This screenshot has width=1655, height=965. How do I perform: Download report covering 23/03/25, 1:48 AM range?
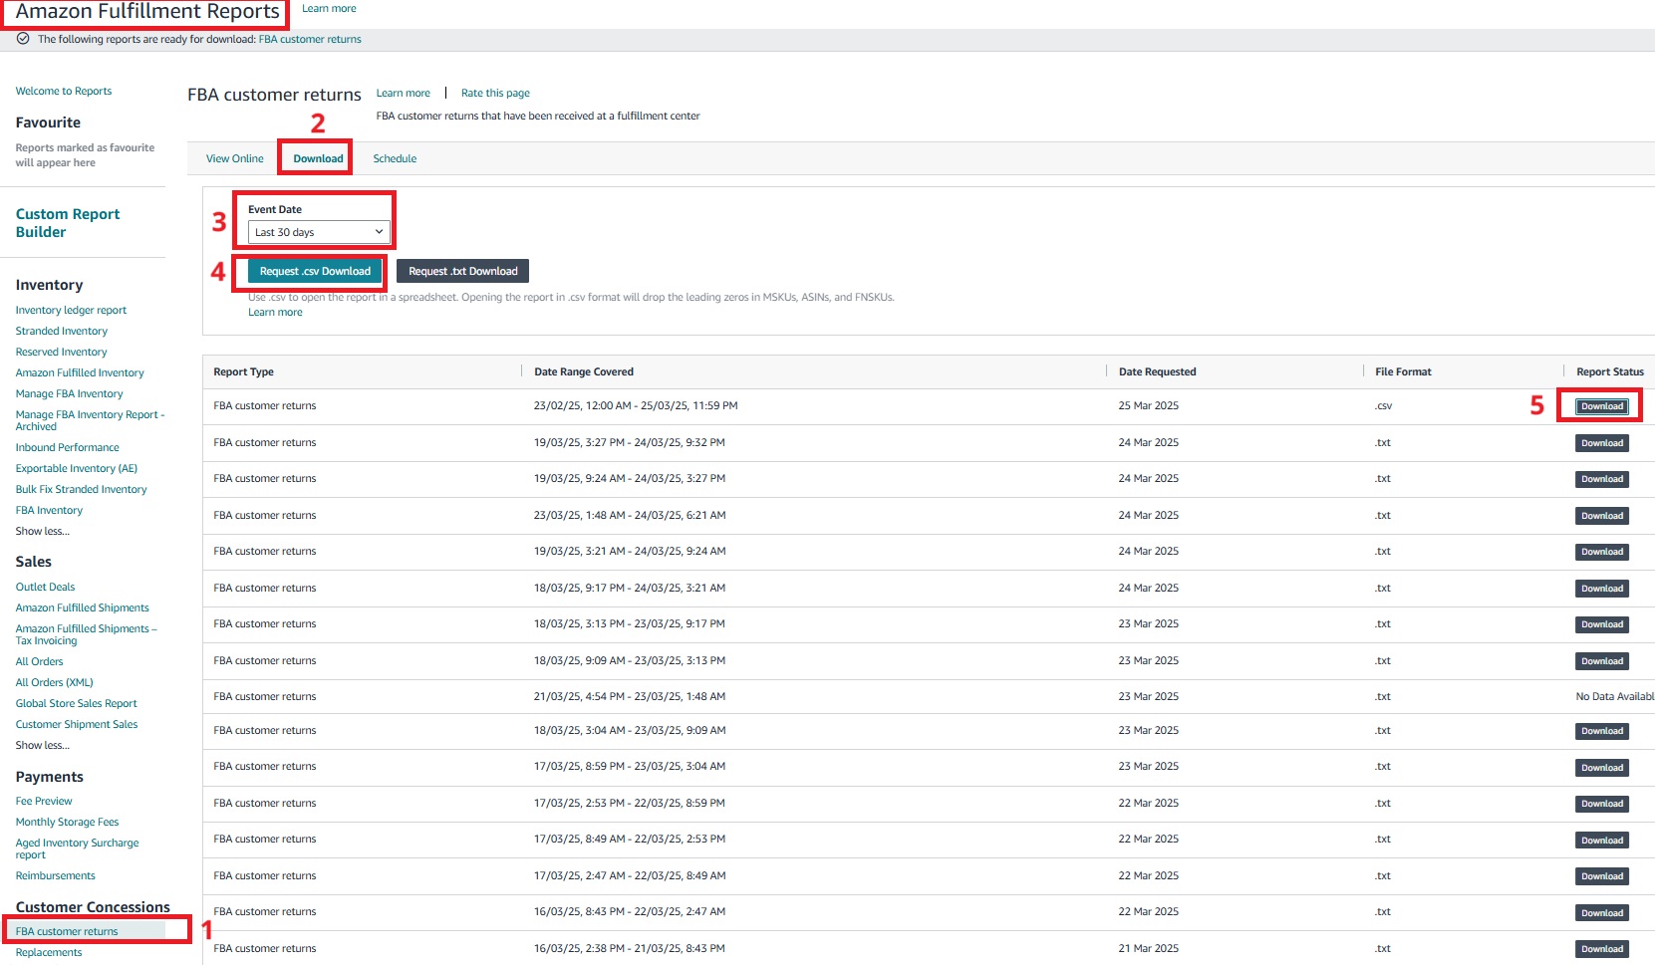click(1602, 516)
